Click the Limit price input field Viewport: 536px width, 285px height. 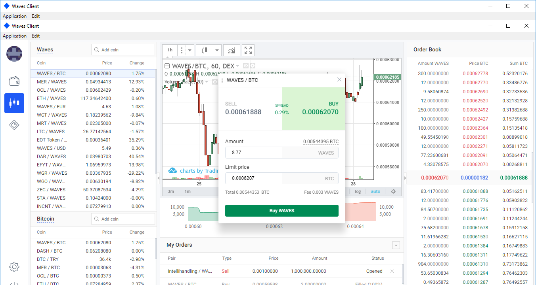coord(282,178)
